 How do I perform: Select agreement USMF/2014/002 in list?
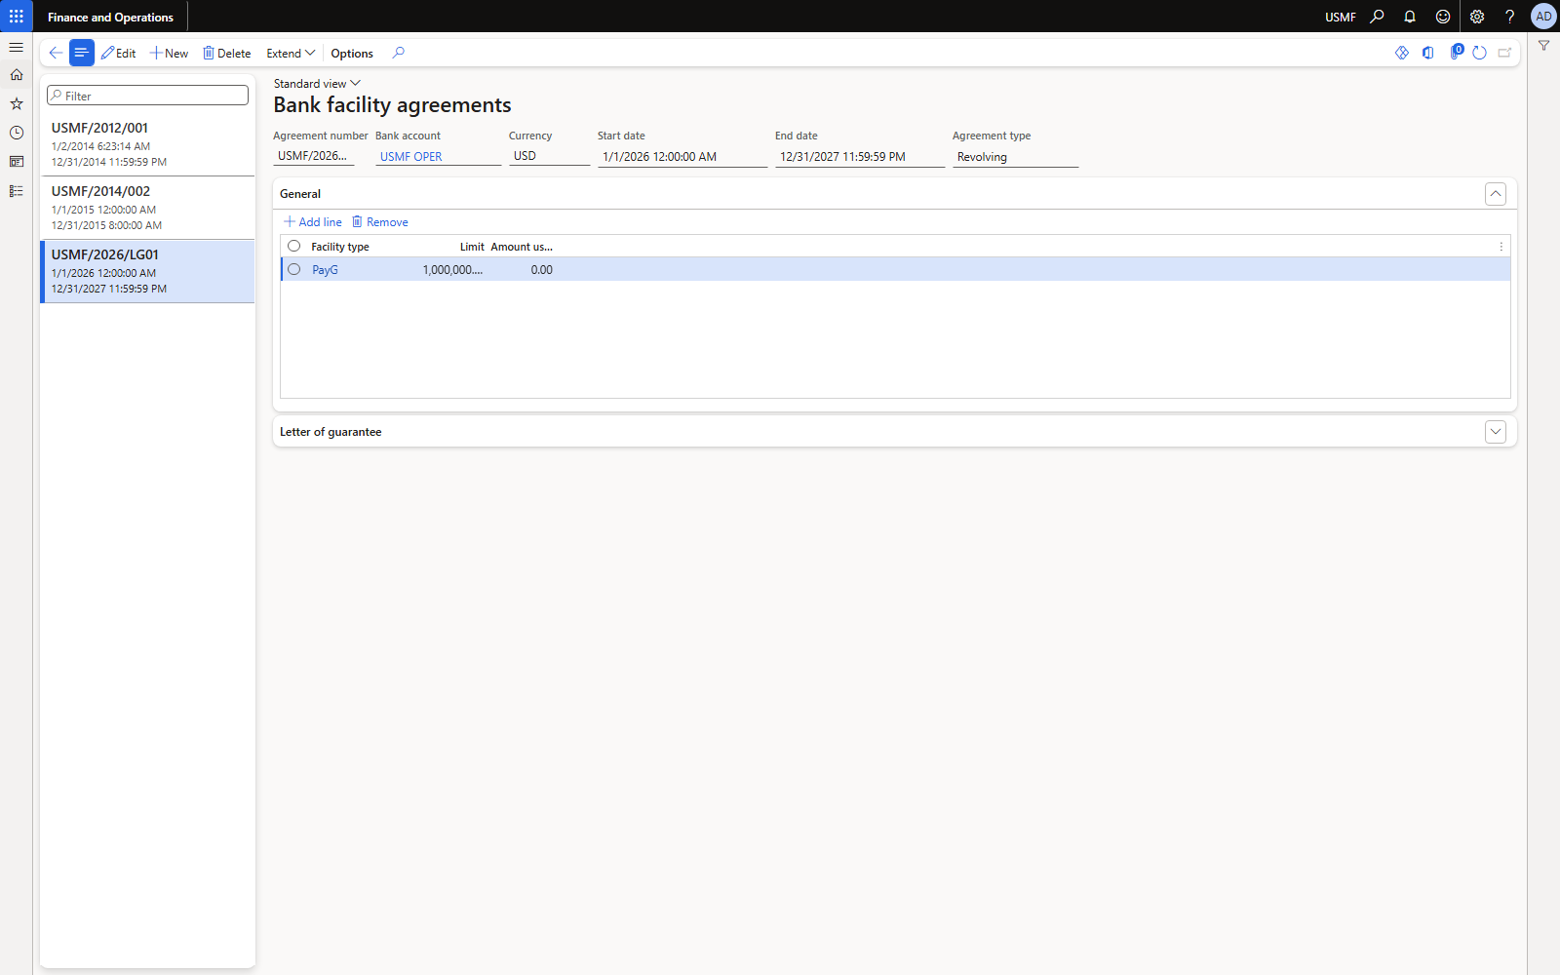coord(148,208)
